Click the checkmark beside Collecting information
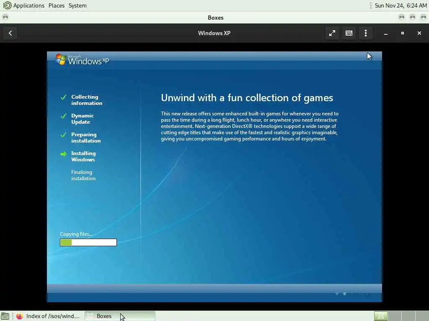Screen dimensions: 429x321 pyautogui.click(x=64, y=97)
